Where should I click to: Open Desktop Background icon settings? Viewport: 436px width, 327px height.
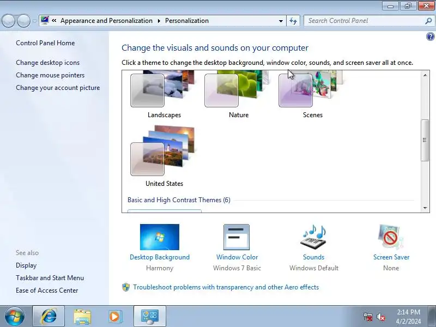click(x=160, y=237)
